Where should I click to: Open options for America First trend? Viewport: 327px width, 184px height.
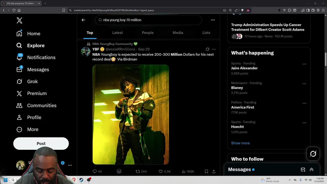(x=304, y=103)
